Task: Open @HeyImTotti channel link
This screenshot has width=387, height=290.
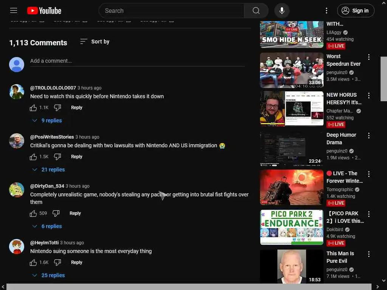Action: (x=45, y=243)
